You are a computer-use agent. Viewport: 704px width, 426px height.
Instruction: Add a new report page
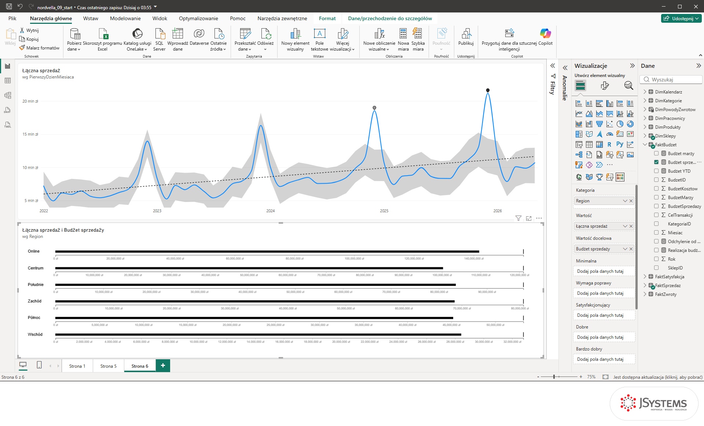point(163,366)
